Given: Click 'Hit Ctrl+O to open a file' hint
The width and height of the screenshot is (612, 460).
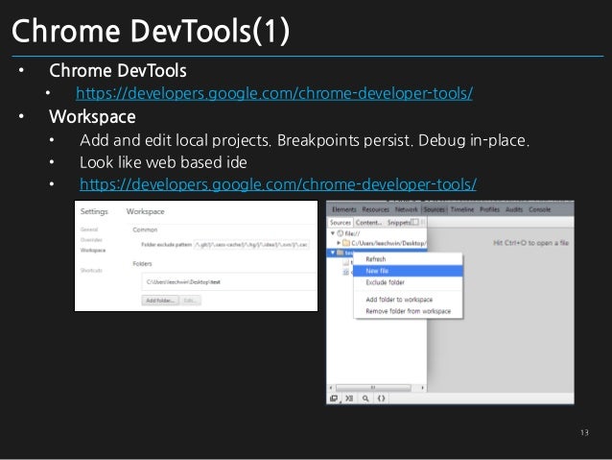Looking at the screenshot, I should coord(530,243).
